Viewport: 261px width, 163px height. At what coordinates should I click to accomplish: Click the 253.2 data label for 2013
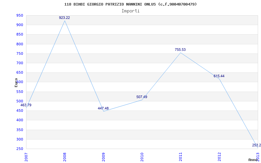pos(256,145)
